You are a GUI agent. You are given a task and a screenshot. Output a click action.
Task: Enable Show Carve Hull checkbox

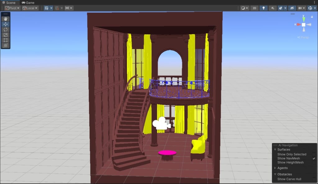[x=314, y=179]
